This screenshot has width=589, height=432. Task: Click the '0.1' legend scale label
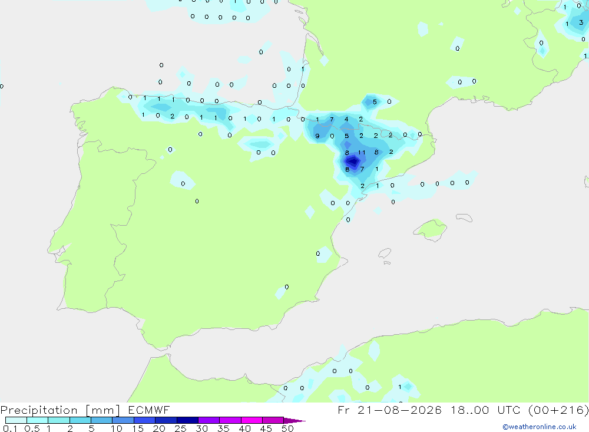tap(10, 428)
